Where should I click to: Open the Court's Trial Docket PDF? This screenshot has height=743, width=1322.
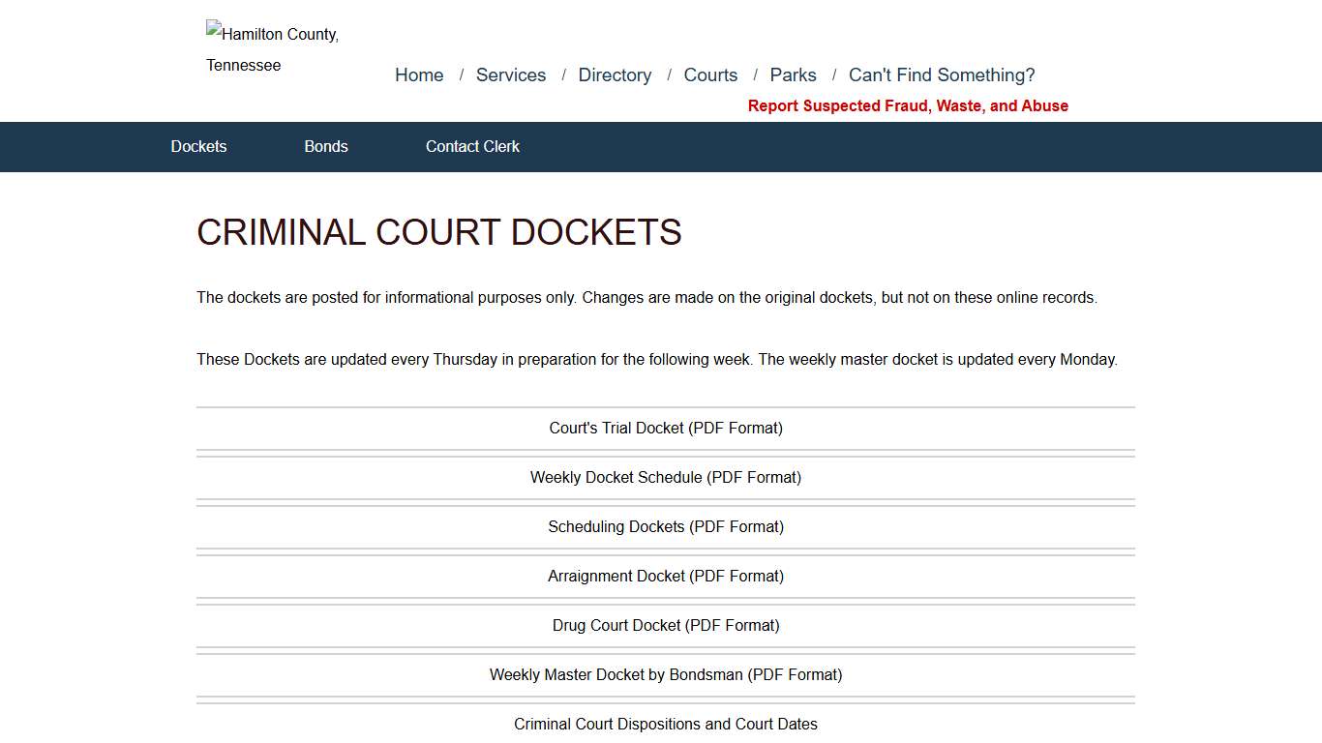[x=666, y=428]
